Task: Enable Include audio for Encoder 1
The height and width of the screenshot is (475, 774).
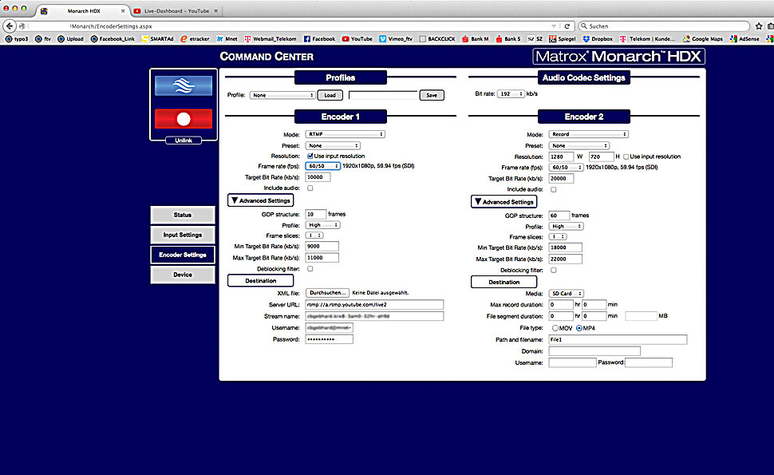Action: (x=310, y=188)
